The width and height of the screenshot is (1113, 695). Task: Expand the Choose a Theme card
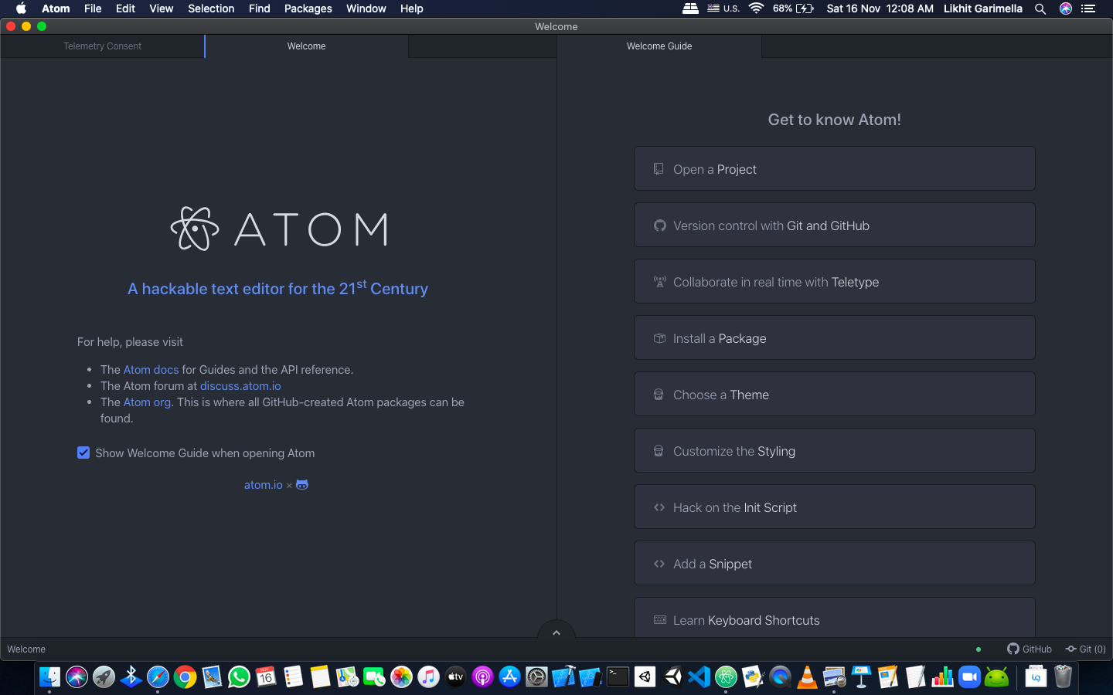[x=834, y=394]
